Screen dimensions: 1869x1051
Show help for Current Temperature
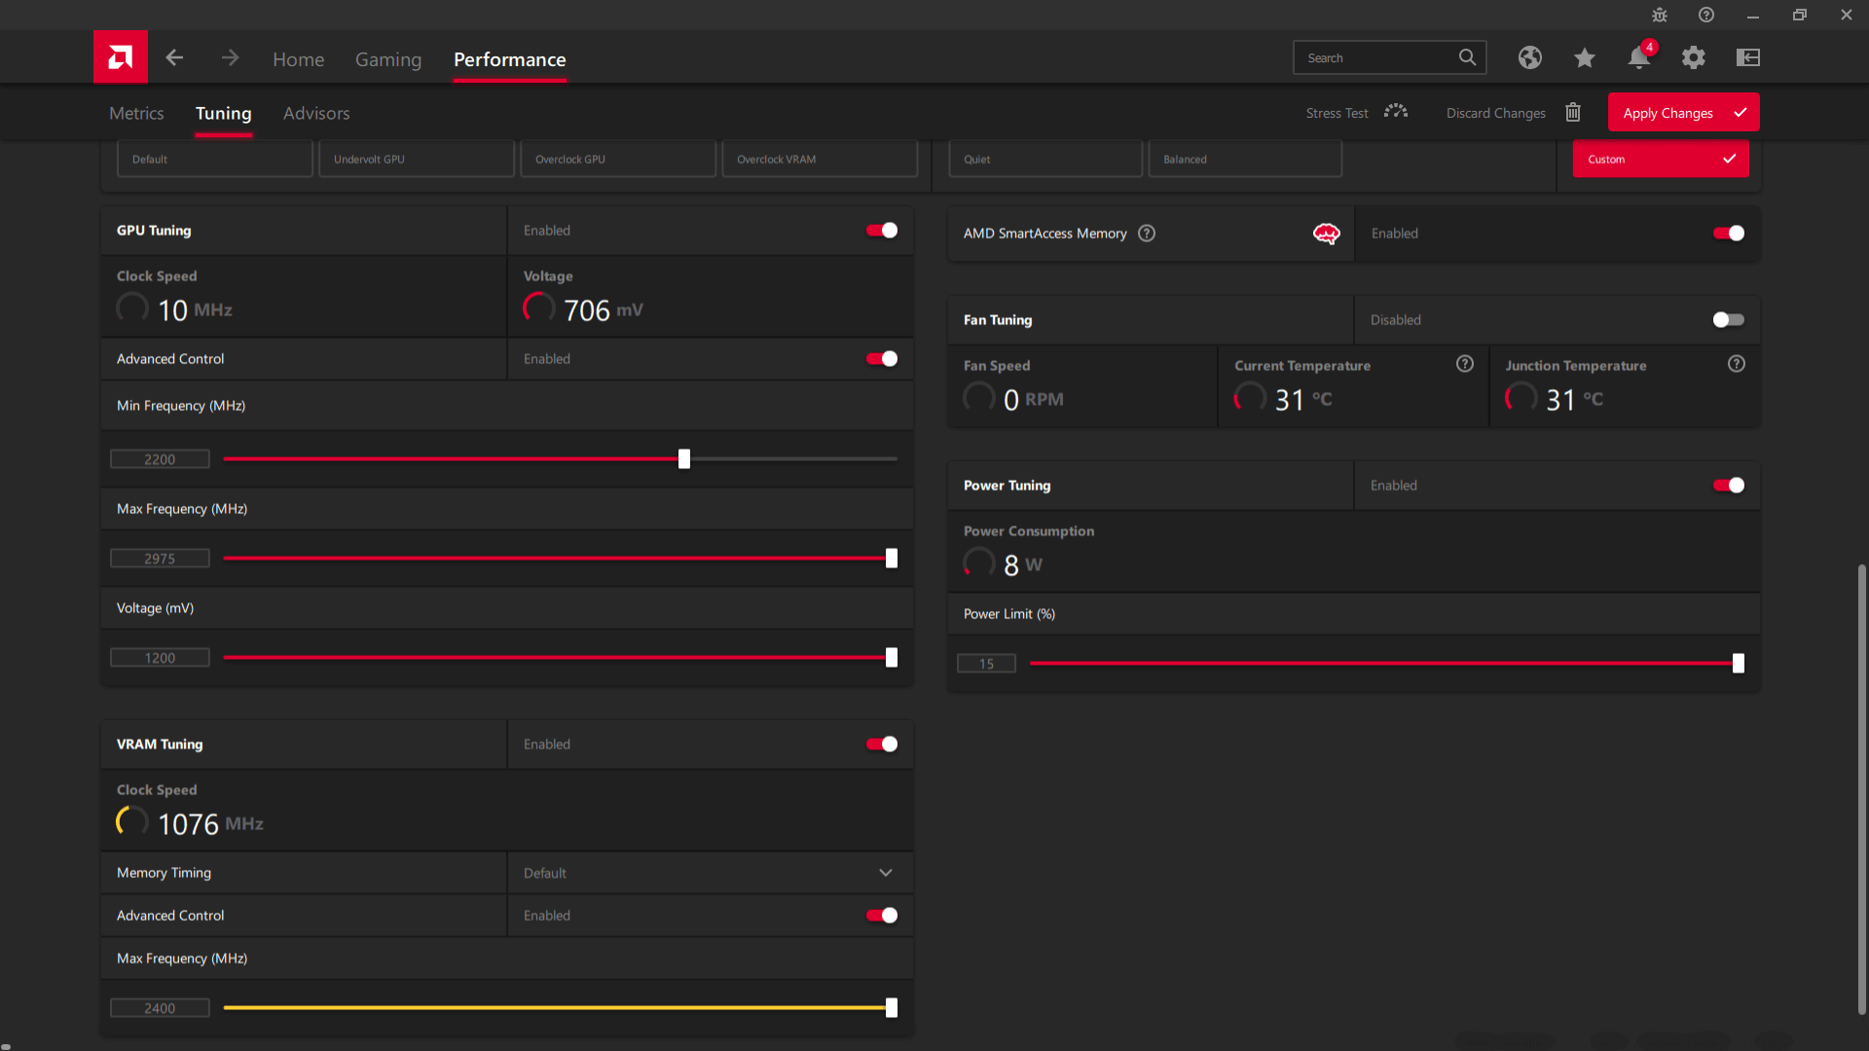tap(1465, 364)
